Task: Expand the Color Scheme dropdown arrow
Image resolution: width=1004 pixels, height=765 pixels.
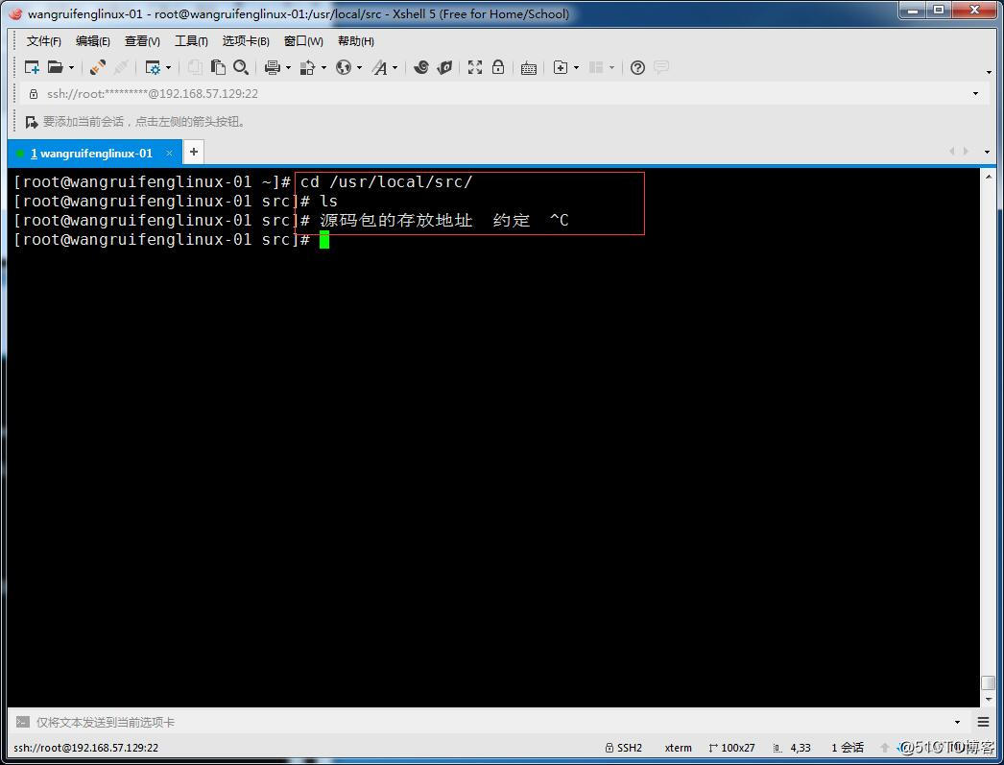Action: coord(324,68)
